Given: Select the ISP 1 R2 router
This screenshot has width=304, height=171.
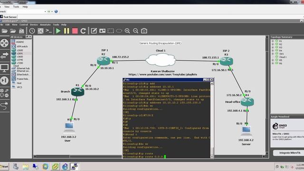Looking at the screenshot, I should [x=104, y=61].
